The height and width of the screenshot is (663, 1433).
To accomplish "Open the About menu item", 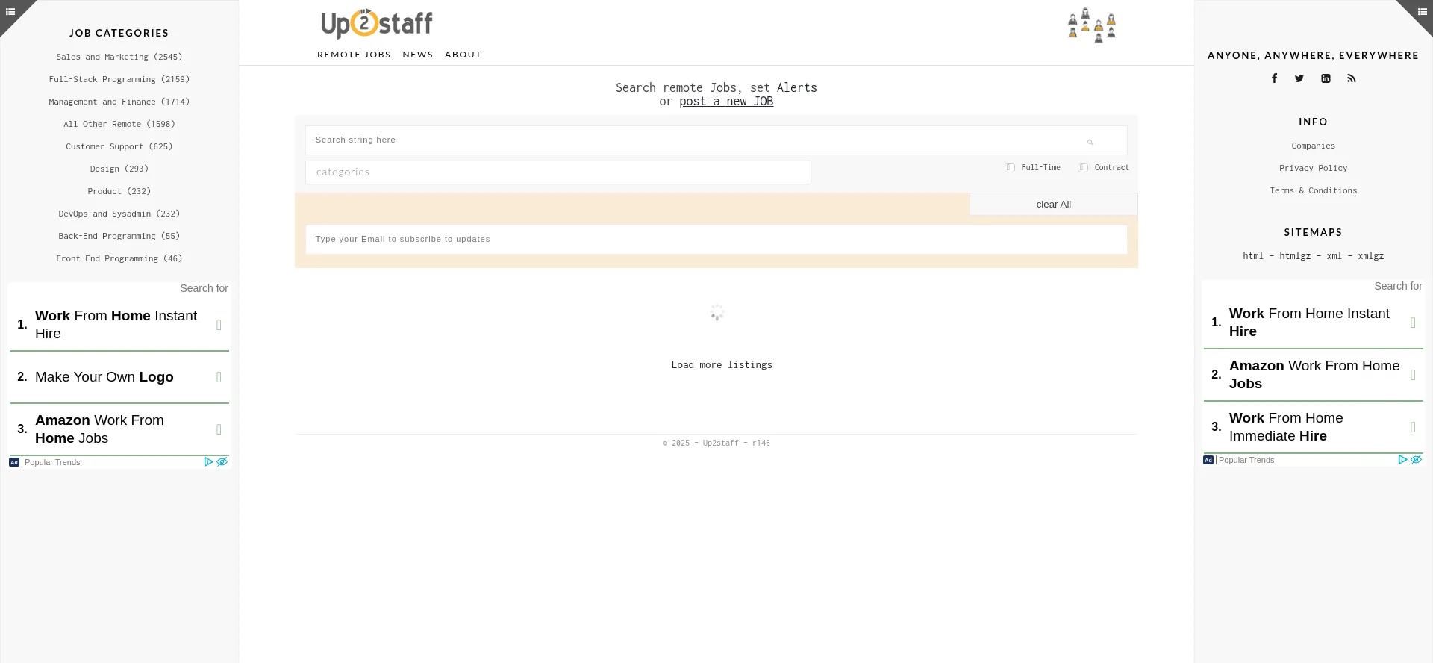I will (x=463, y=55).
